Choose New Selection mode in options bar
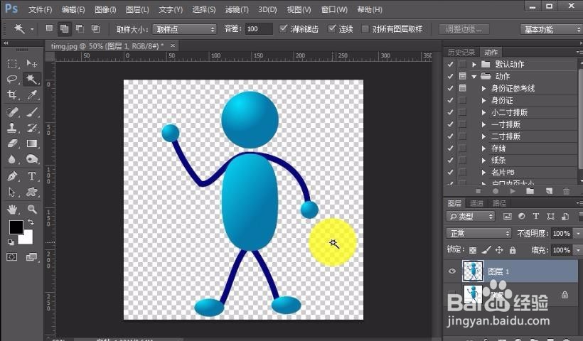The image size is (583, 341). pos(49,28)
